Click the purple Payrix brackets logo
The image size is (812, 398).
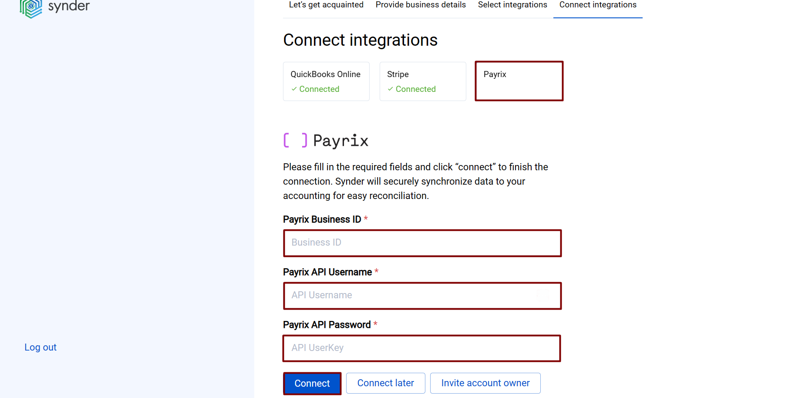click(295, 140)
